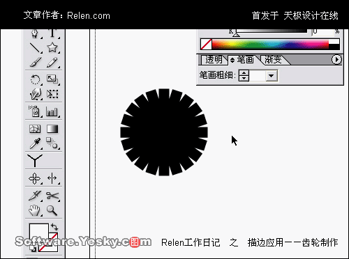Viewport: 349px width, 259px height.
Task: Select the Paintbrush tool
Action: (35, 63)
